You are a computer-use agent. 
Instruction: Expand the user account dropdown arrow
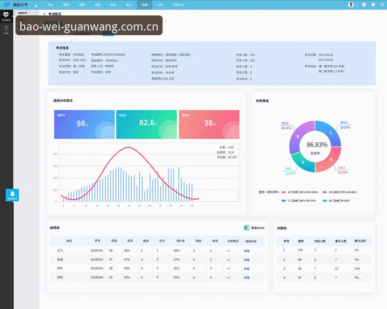356,5
